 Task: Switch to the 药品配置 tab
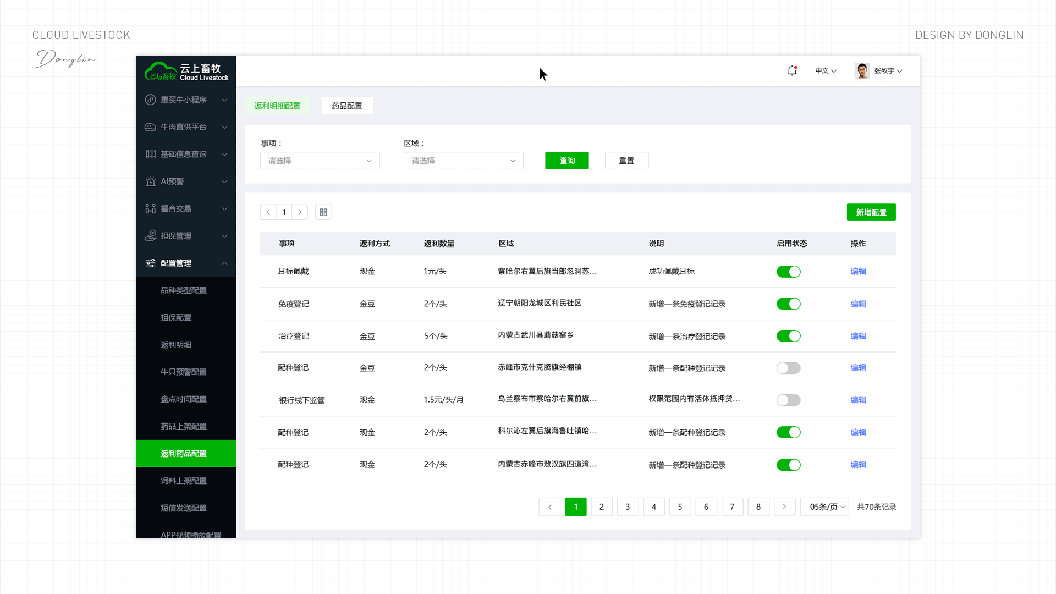347,106
